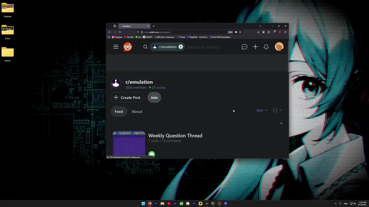Viewport: 369px width, 207px height.
Task: Click the '57 online' indicator
Action: (157, 87)
